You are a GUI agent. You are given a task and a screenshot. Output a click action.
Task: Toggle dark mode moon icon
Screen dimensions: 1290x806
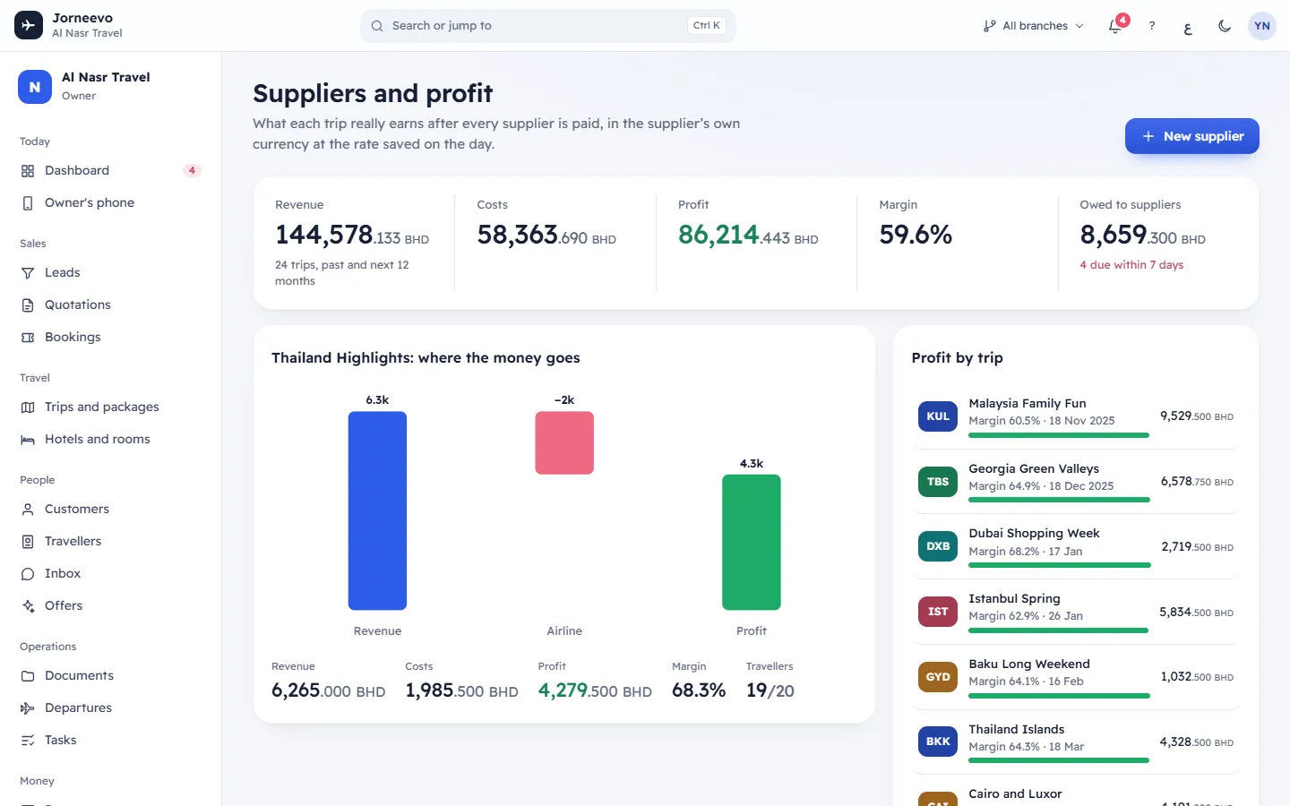1225,26
